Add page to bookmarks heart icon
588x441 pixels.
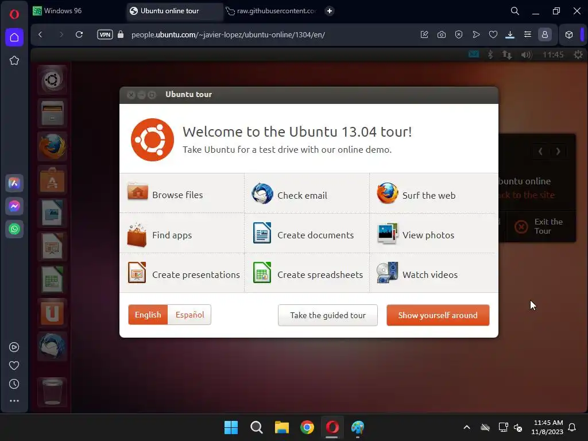[493, 34]
